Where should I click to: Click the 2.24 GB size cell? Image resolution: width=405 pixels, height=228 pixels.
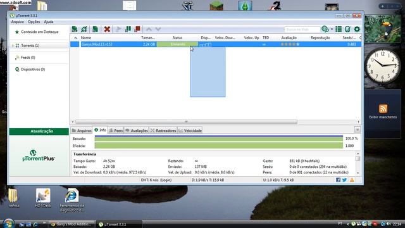pos(149,44)
